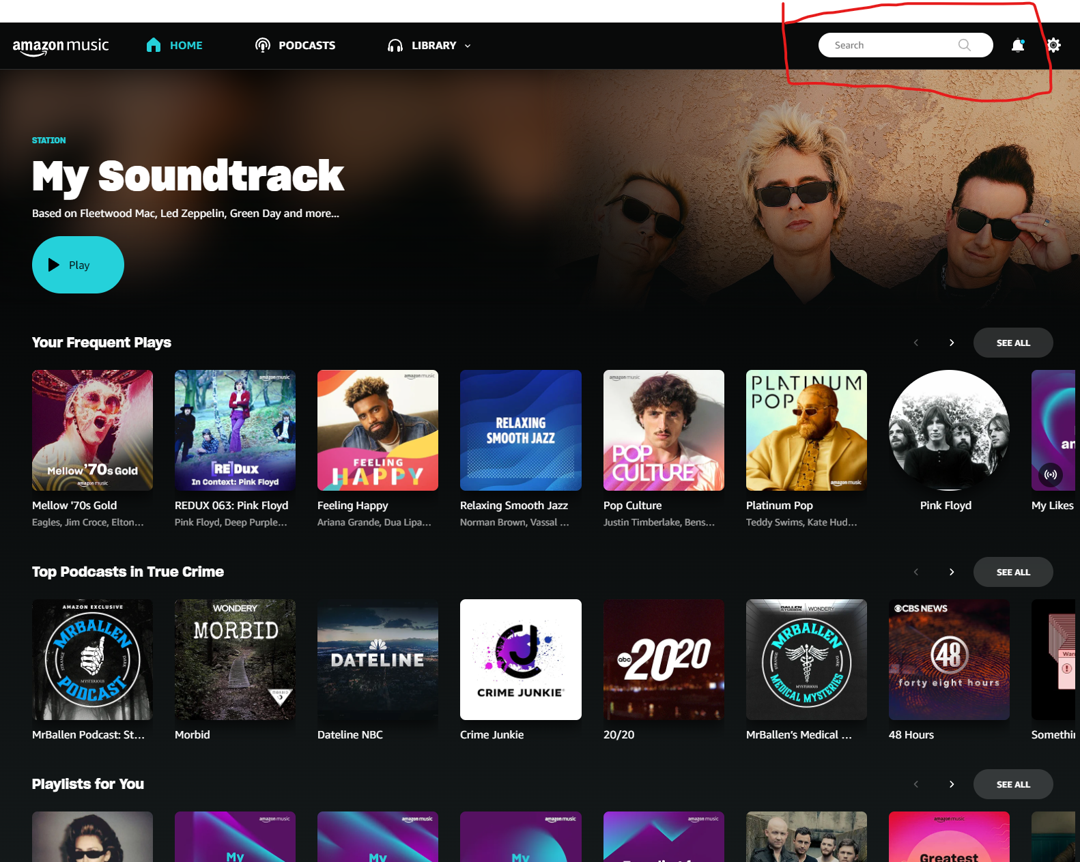This screenshot has width=1080, height=862.
Task: Open the Mellow '70s Gold playlist cover
Action: pos(92,430)
